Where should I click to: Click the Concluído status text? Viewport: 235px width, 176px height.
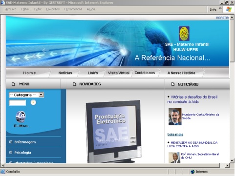13,172
